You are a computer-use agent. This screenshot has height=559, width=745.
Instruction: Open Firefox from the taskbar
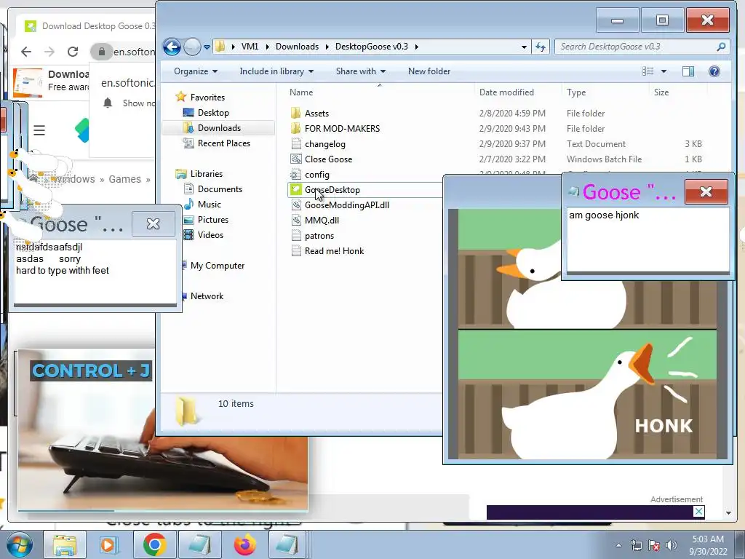pyautogui.click(x=244, y=544)
